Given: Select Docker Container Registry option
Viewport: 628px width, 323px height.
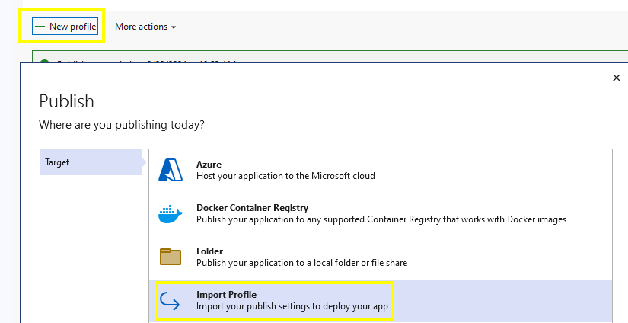Looking at the screenshot, I should tap(381, 213).
